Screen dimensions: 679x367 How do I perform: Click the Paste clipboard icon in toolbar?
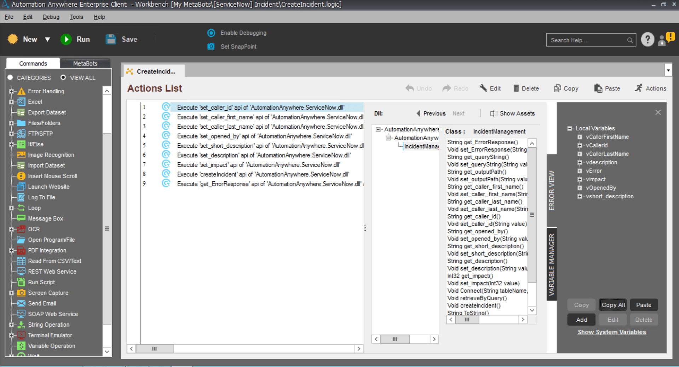(x=598, y=88)
